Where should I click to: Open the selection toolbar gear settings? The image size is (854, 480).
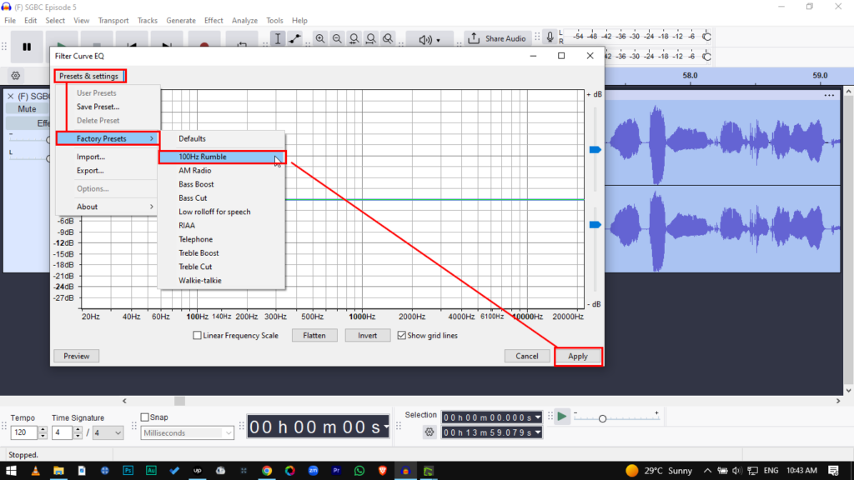(430, 432)
